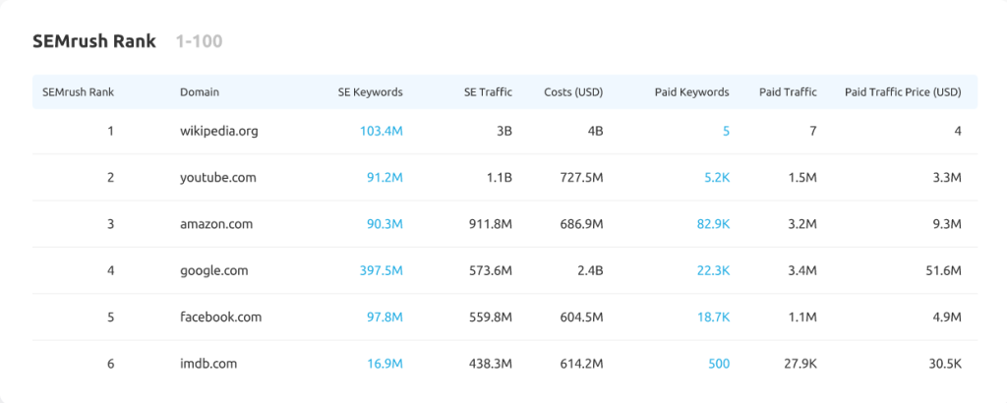Click the SE Keywords column header
The width and height of the screenshot is (1007, 403).
[371, 91]
